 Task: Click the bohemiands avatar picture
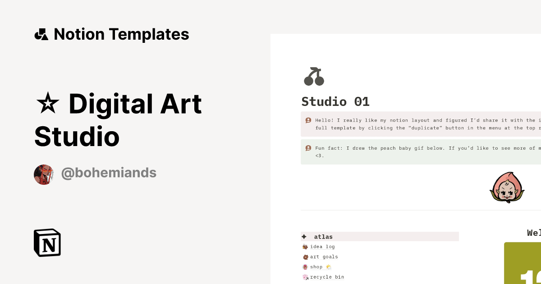[x=44, y=173]
